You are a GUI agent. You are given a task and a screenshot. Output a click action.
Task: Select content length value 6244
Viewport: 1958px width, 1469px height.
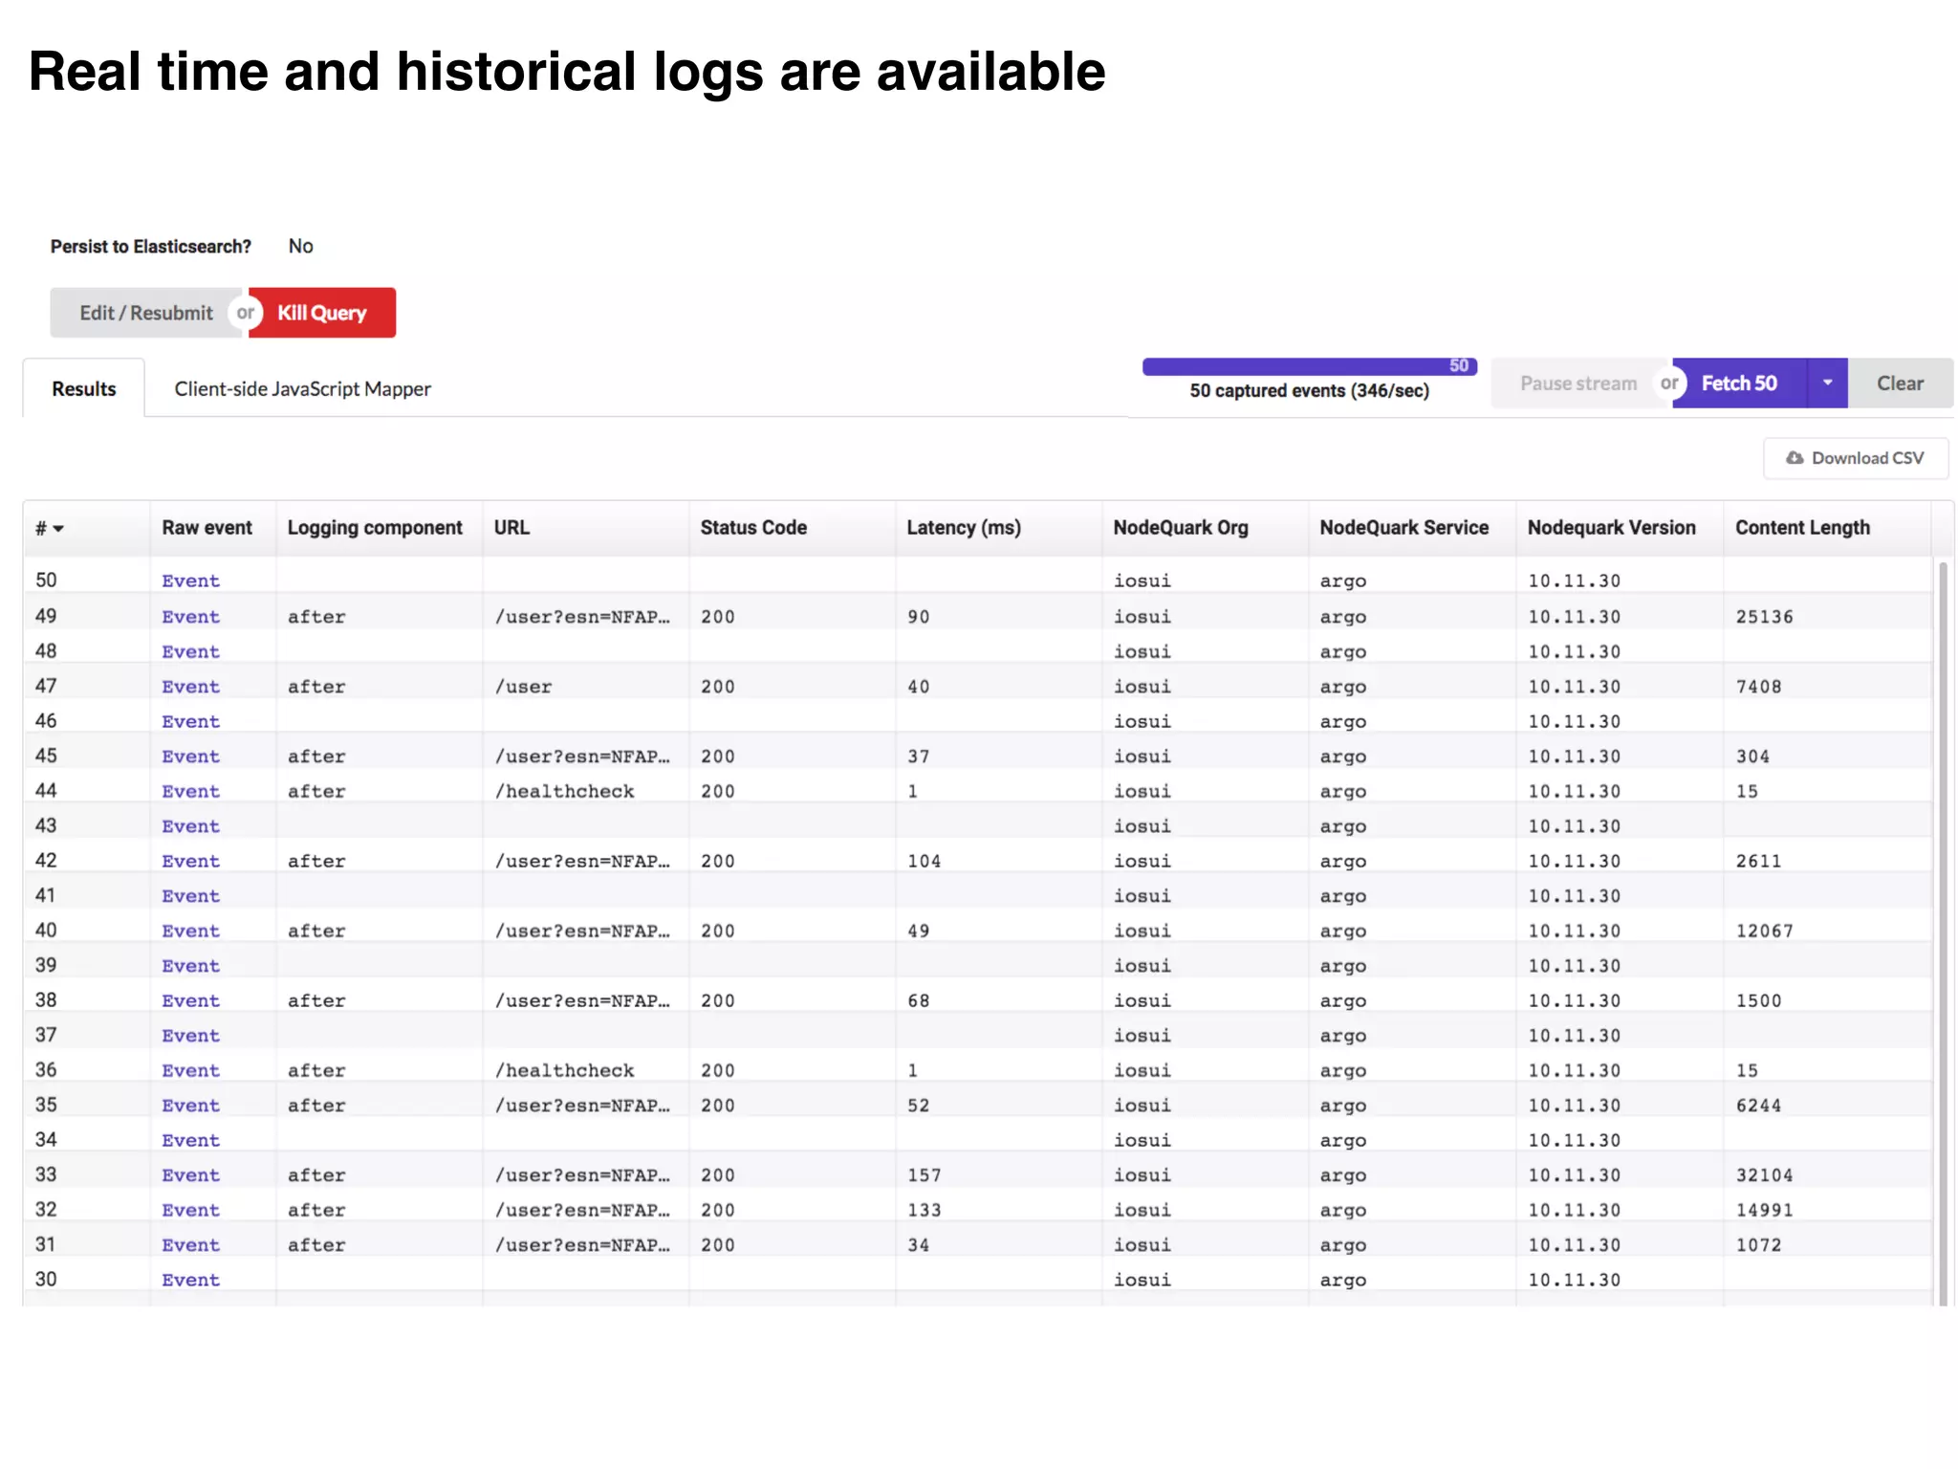coord(1758,1106)
